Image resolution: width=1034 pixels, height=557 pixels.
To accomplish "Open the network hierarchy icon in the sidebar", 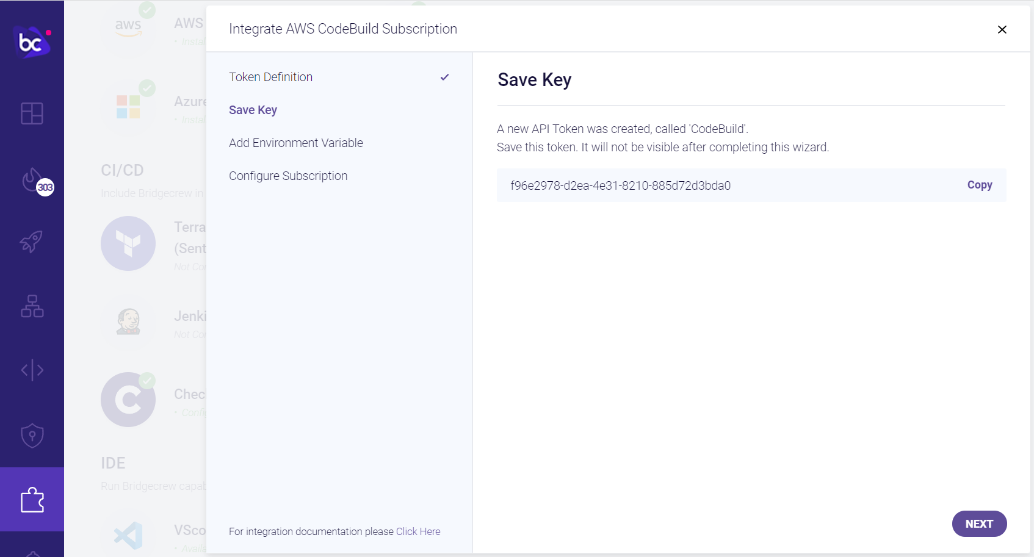I will (x=32, y=306).
